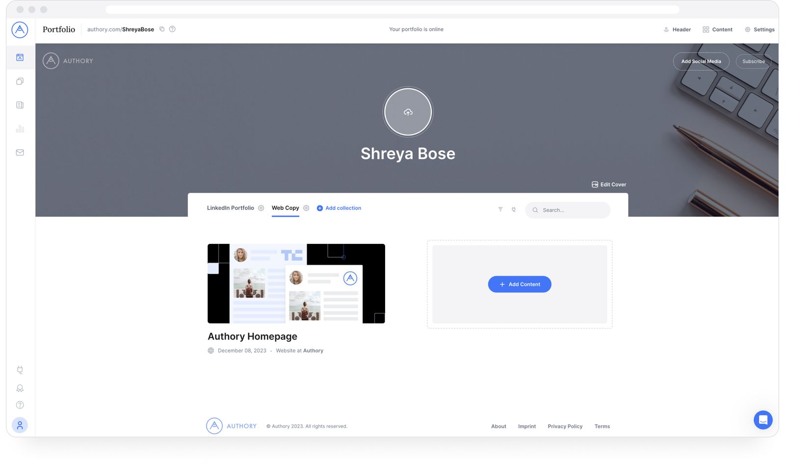Open the Authory Homepage thumbnail
Image resolution: width=785 pixels, height=467 pixels.
296,284
